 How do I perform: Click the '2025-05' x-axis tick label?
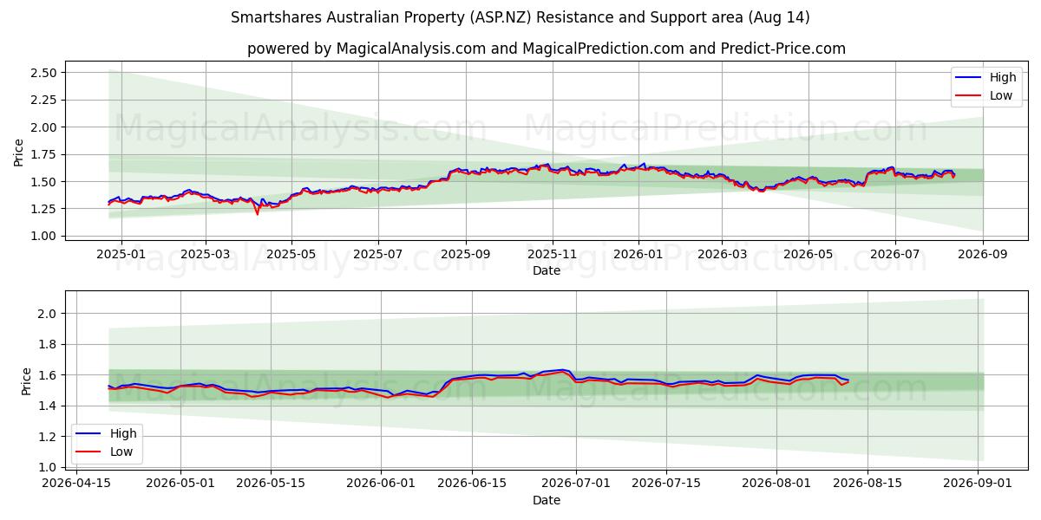click(x=291, y=254)
